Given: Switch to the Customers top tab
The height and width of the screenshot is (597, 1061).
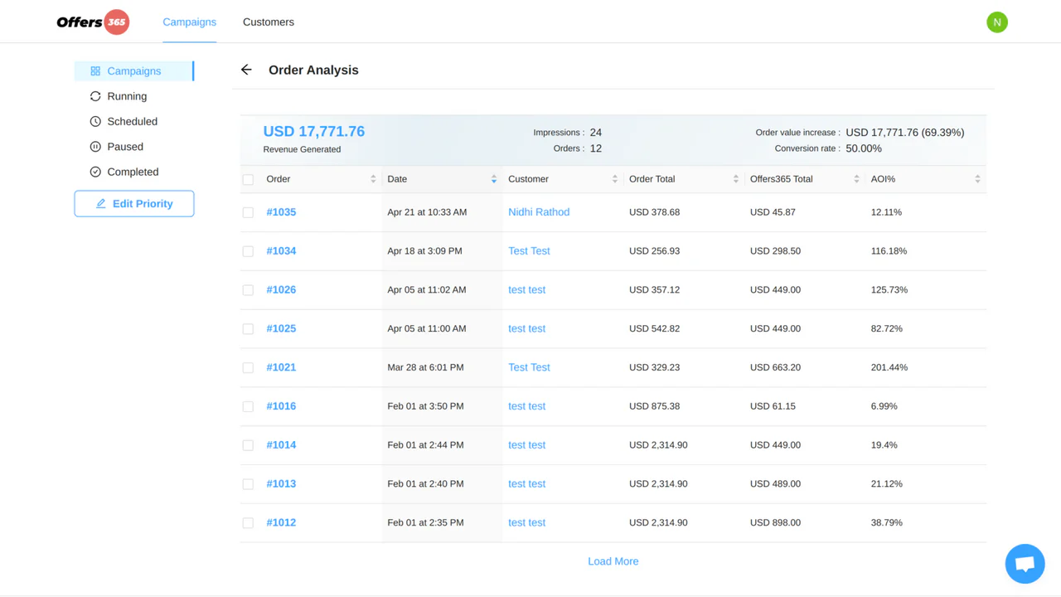Looking at the screenshot, I should [x=268, y=22].
